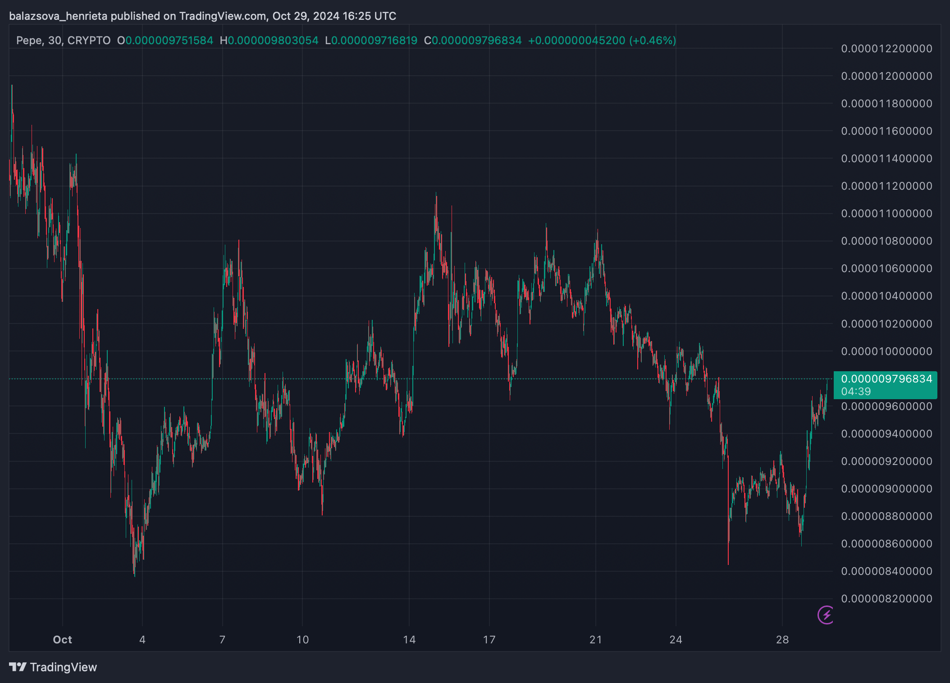The image size is (950, 683).
Task: Click the 21 date label on time axis
Action: tap(596, 640)
